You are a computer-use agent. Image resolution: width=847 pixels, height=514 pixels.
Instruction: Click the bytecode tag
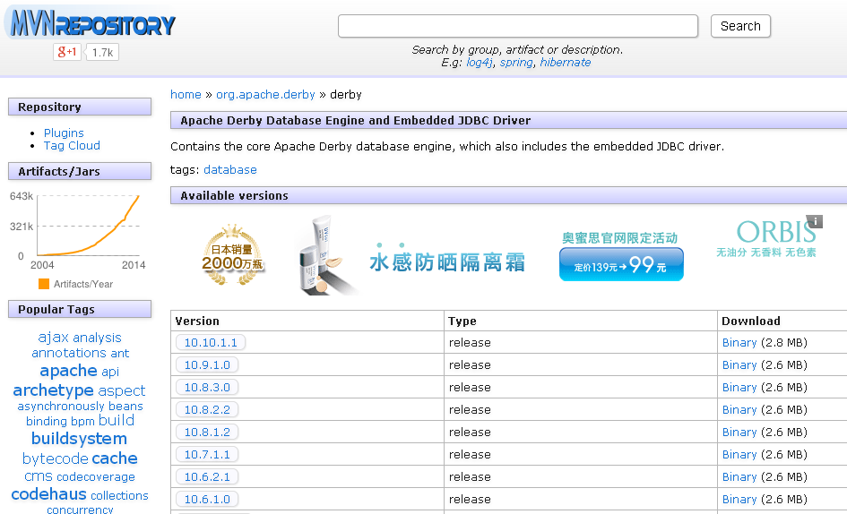(x=55, y=458)
